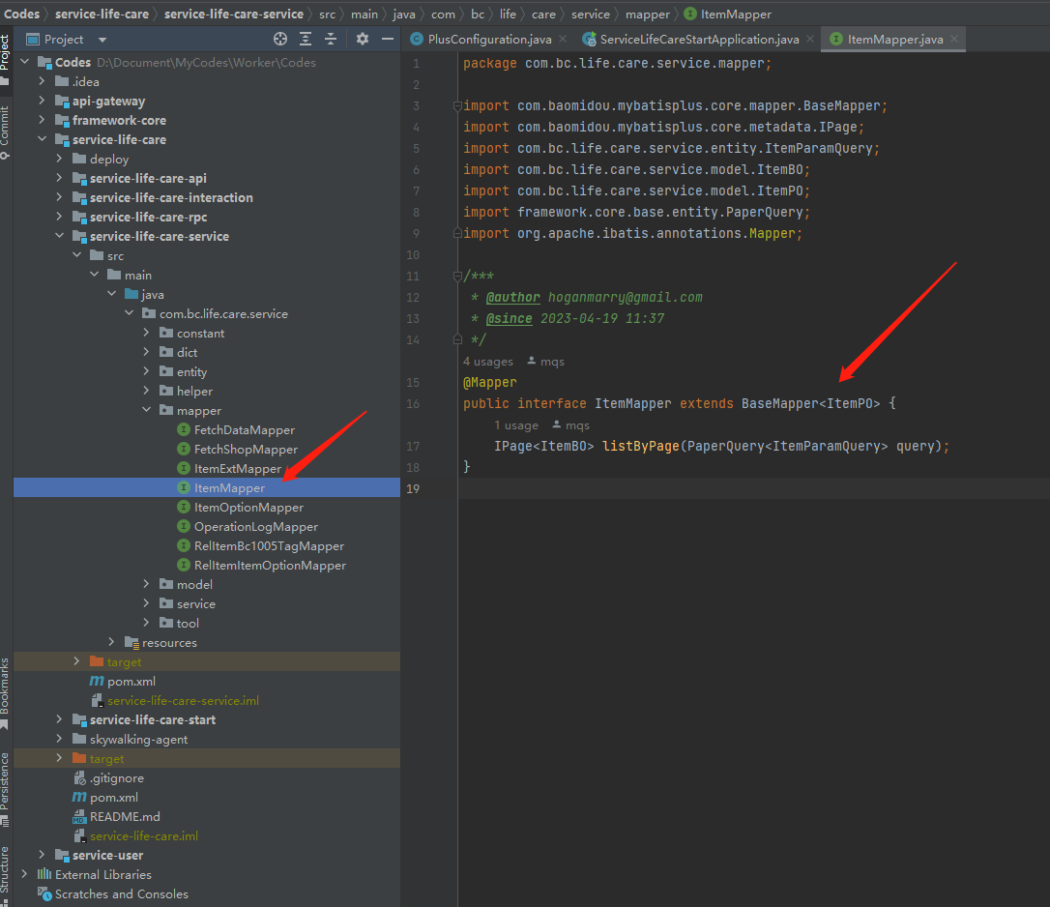Expand the api-gateway module
1050x907 pixels.
pyautogui.click(x=43, y=102)
